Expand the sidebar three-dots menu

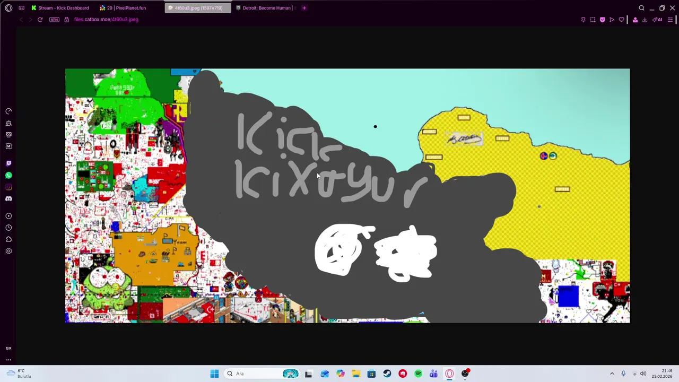(8, 360)
